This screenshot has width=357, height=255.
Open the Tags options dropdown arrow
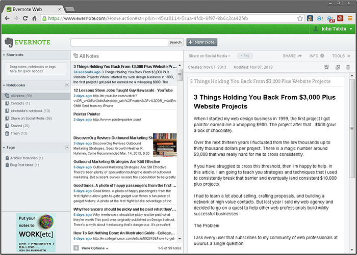(67, 148)
